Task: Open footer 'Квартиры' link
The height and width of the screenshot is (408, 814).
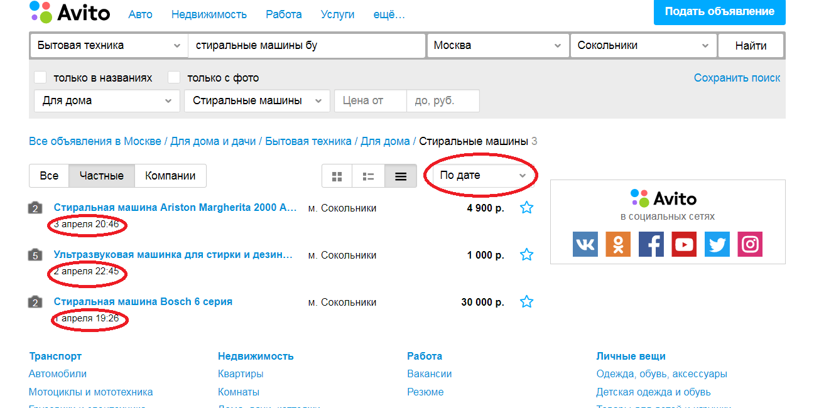Action: click(241, 373)
